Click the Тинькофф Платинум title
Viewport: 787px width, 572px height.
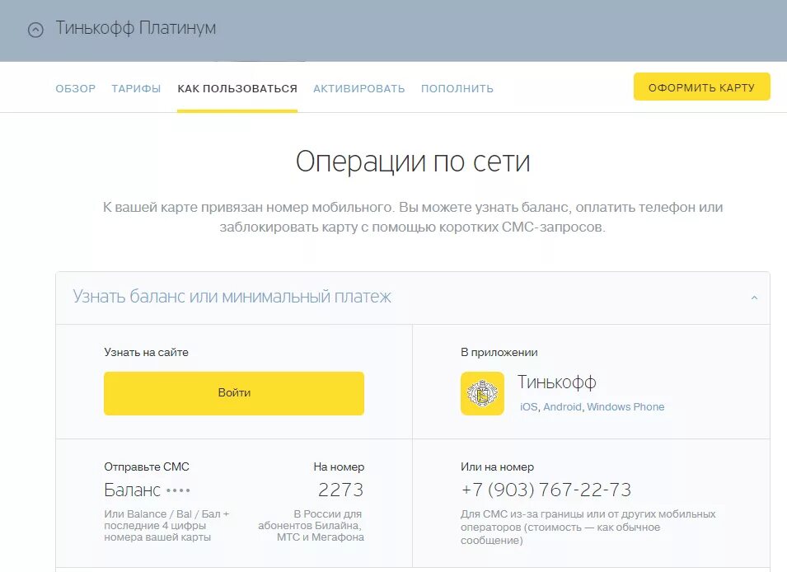pos(135,28)
